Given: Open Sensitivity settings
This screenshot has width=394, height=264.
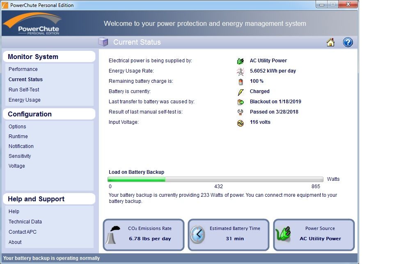Looking at the screenshot, I should pyautogui.click(x=20, y=156).
